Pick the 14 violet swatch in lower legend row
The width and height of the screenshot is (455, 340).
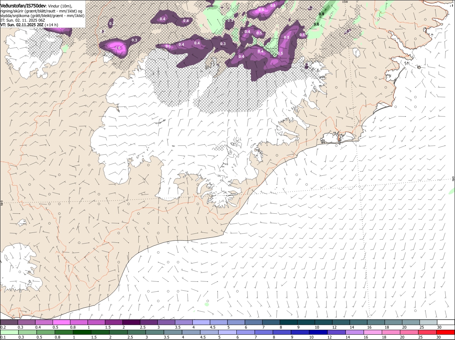point(354,333)
